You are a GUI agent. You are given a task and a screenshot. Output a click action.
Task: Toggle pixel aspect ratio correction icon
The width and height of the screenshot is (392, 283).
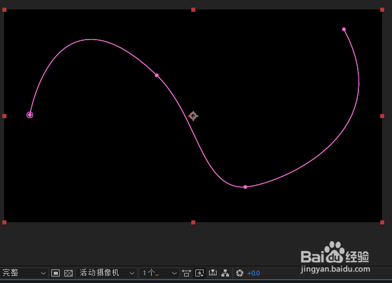187,273
